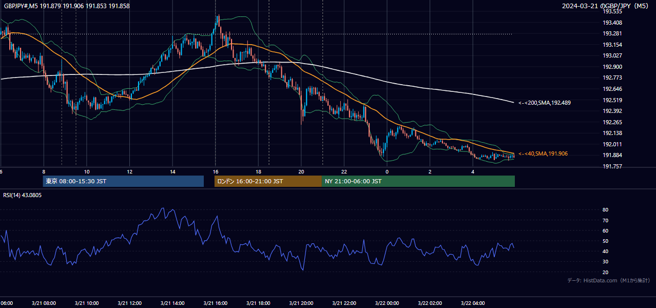This screenshot has width=656, height=308.
Task: Select the NY 21:00-06:00 JST session bar
Action: pos(418,181)
